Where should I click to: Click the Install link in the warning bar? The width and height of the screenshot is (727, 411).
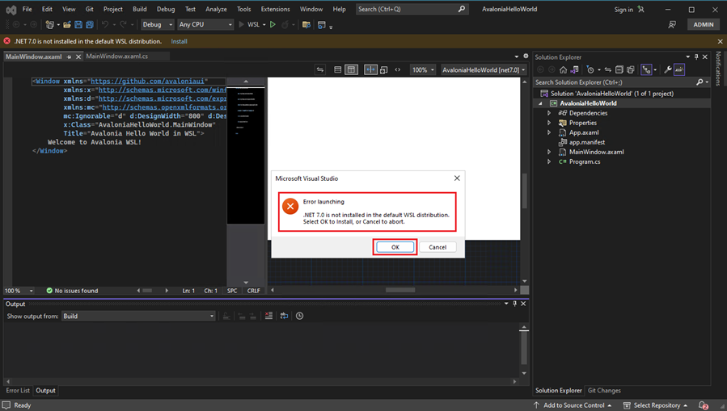coord(179,41)
